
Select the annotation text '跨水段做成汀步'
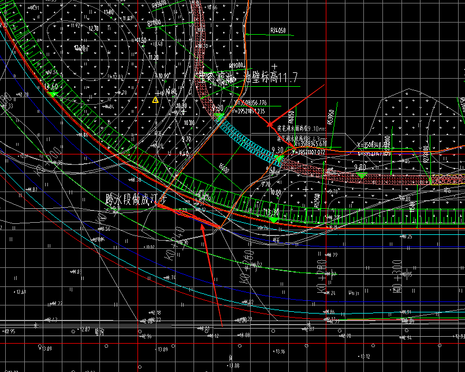click(136, 201)
